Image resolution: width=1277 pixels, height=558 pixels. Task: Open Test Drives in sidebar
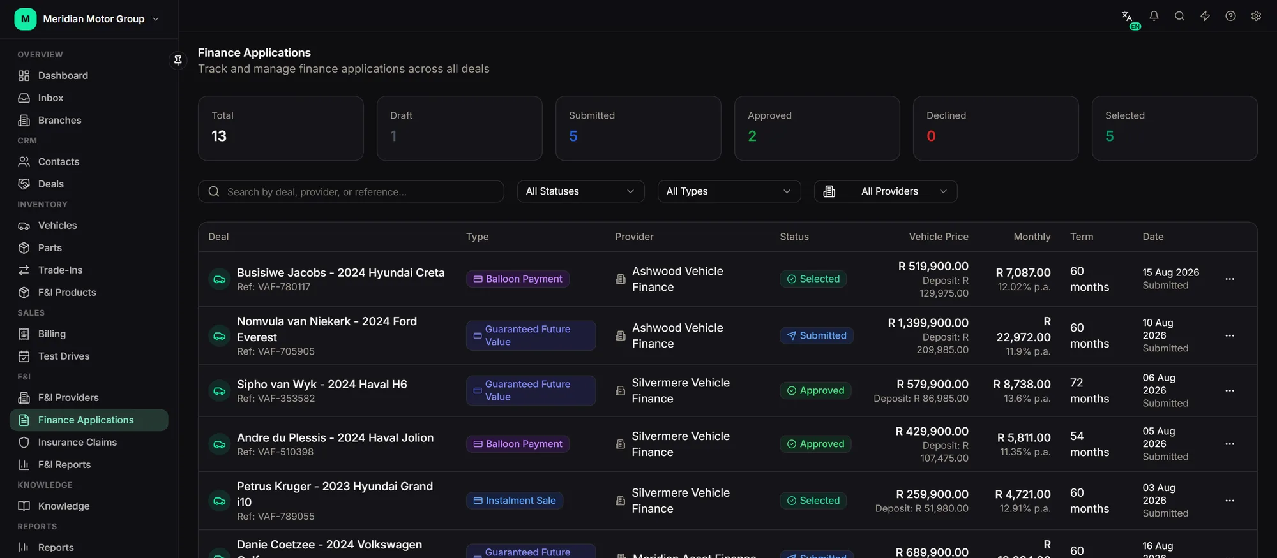(x=89, y=356)
